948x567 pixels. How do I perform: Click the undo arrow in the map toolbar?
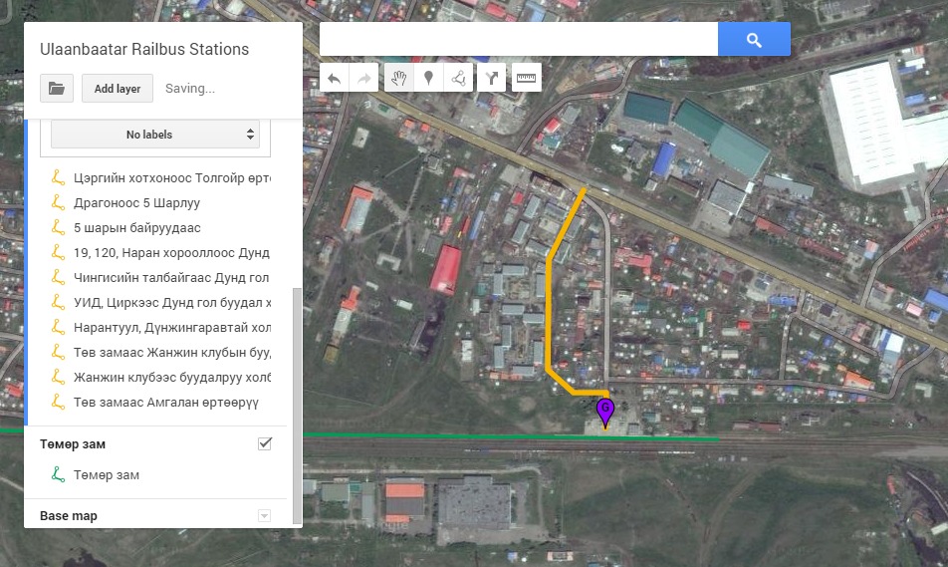(x=335, y=78)
